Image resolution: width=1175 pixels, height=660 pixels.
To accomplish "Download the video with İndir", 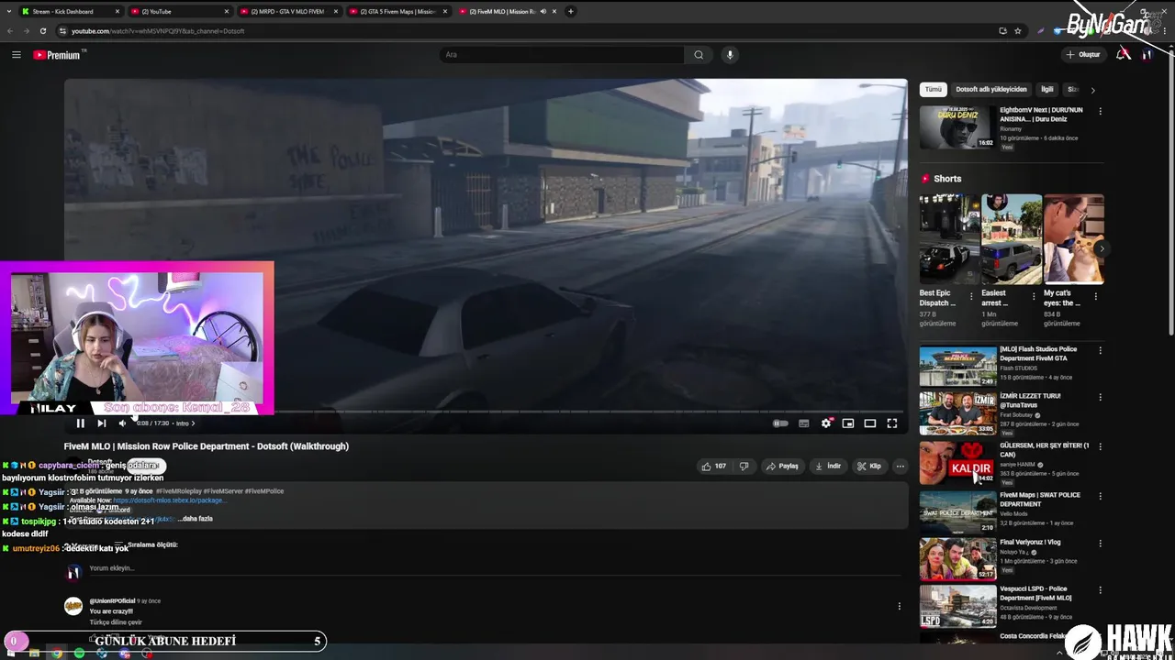I will pyautogui.click(x=828, y=467).
